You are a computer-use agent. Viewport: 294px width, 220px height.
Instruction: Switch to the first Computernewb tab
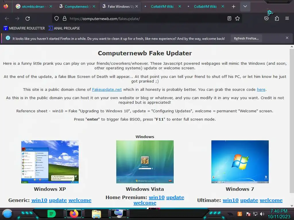pos(77,7)
